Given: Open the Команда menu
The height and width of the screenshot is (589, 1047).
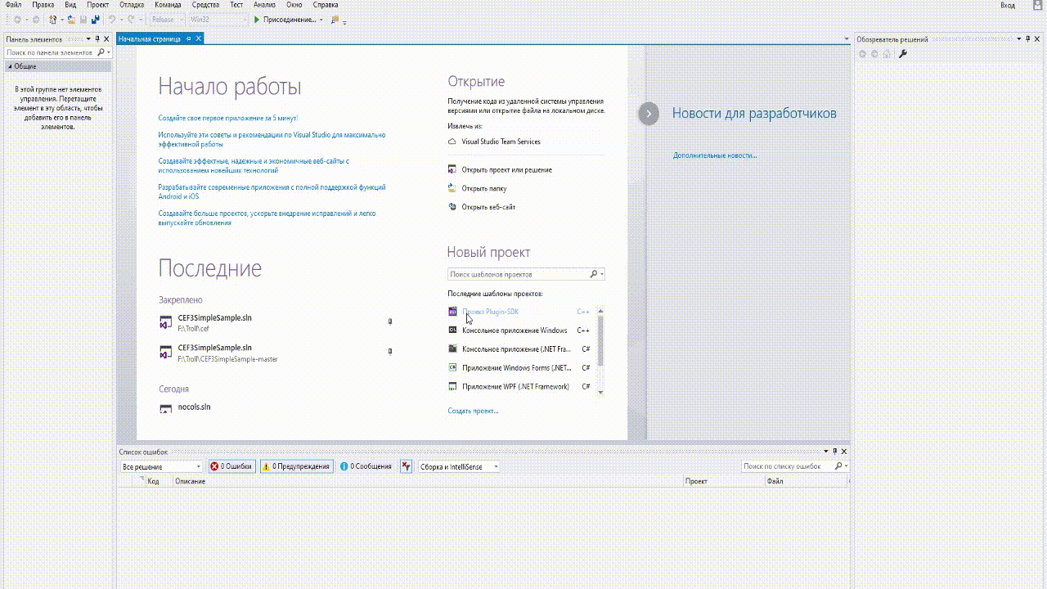Looking at the screenshot, I should 168,5.
